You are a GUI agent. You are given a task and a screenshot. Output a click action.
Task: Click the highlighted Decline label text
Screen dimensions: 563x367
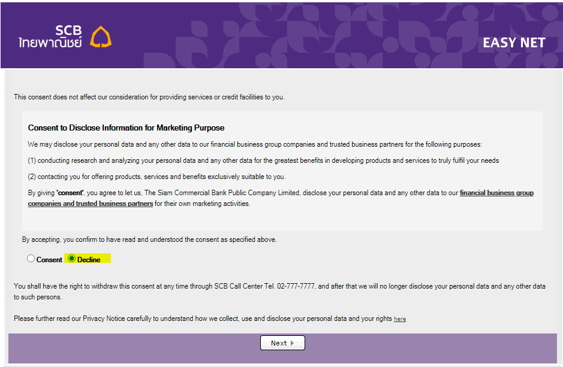(89, 259)
